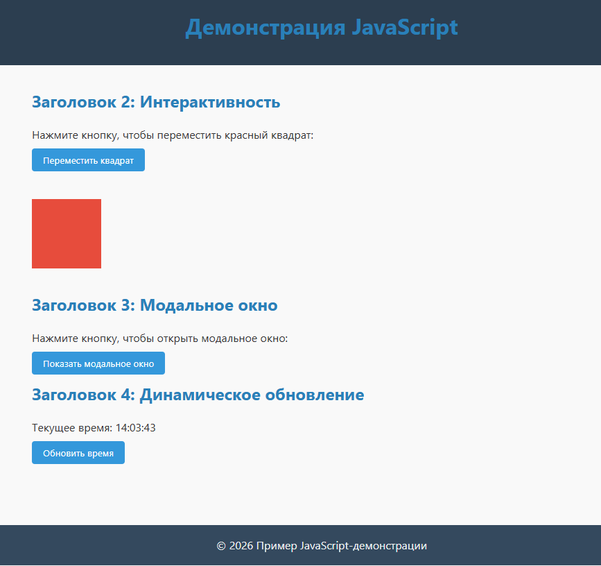Select the "Заголовок 2: Интерактивность" heading

click(x=156, y=103)
